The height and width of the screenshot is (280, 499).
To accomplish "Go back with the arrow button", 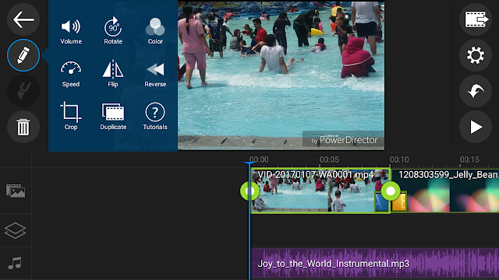I will click(x=23, y=19).
